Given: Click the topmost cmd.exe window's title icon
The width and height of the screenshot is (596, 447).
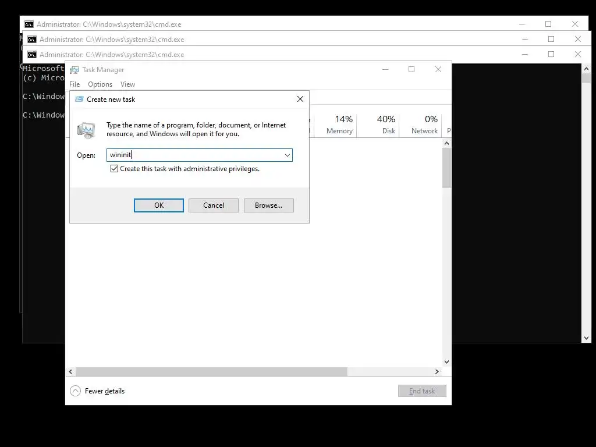Looking at the screenshot, I should point(29,24).
